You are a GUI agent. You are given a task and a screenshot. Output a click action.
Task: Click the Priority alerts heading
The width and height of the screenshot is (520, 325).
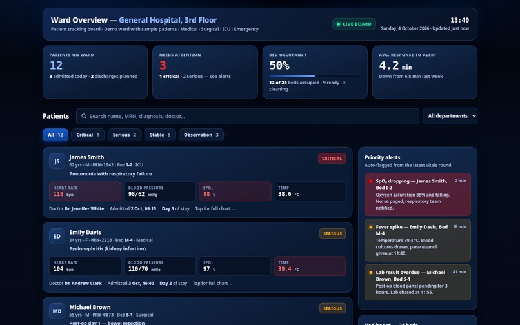click(383, 157)
